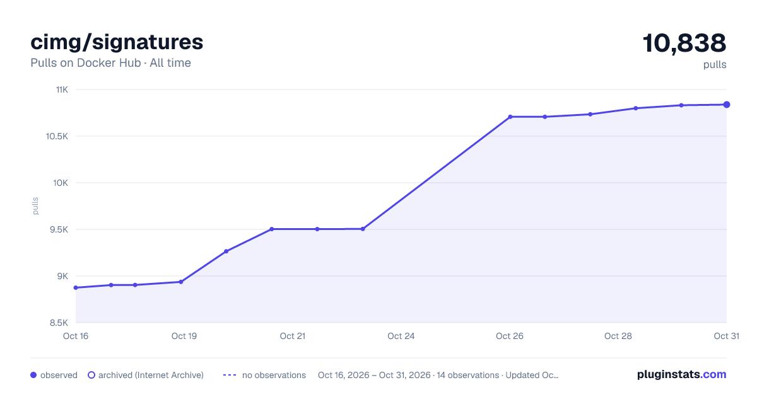Click the 10K y-axis label

(61, 183)
